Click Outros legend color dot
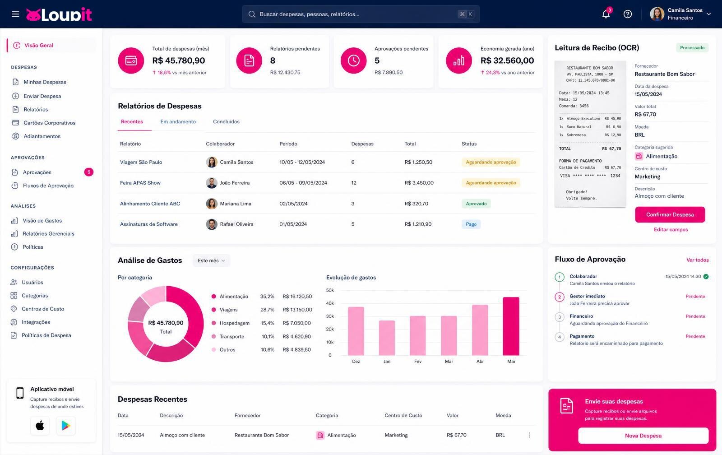 pyautogui.click(x=213, y=350)
